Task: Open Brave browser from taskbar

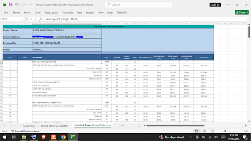Action: tap(44, 137)
